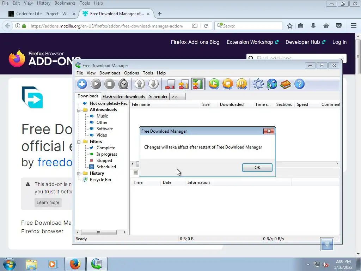Open the File menu in Free Download Manager
The height and width of the screenshot is (271, 361).
[x=80, y=73]
